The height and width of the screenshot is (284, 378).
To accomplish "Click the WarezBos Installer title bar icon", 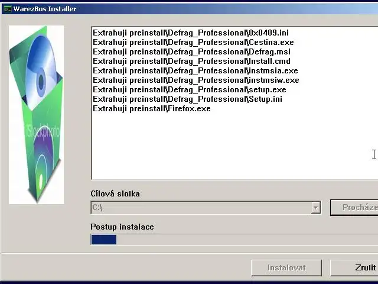I will click(x=8, y=9).
